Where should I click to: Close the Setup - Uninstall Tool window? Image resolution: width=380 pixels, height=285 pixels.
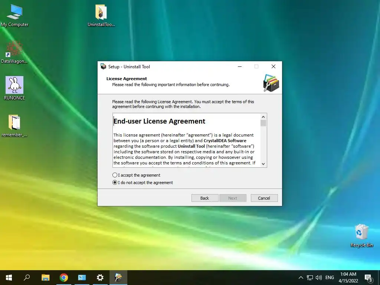click(273, 67)
